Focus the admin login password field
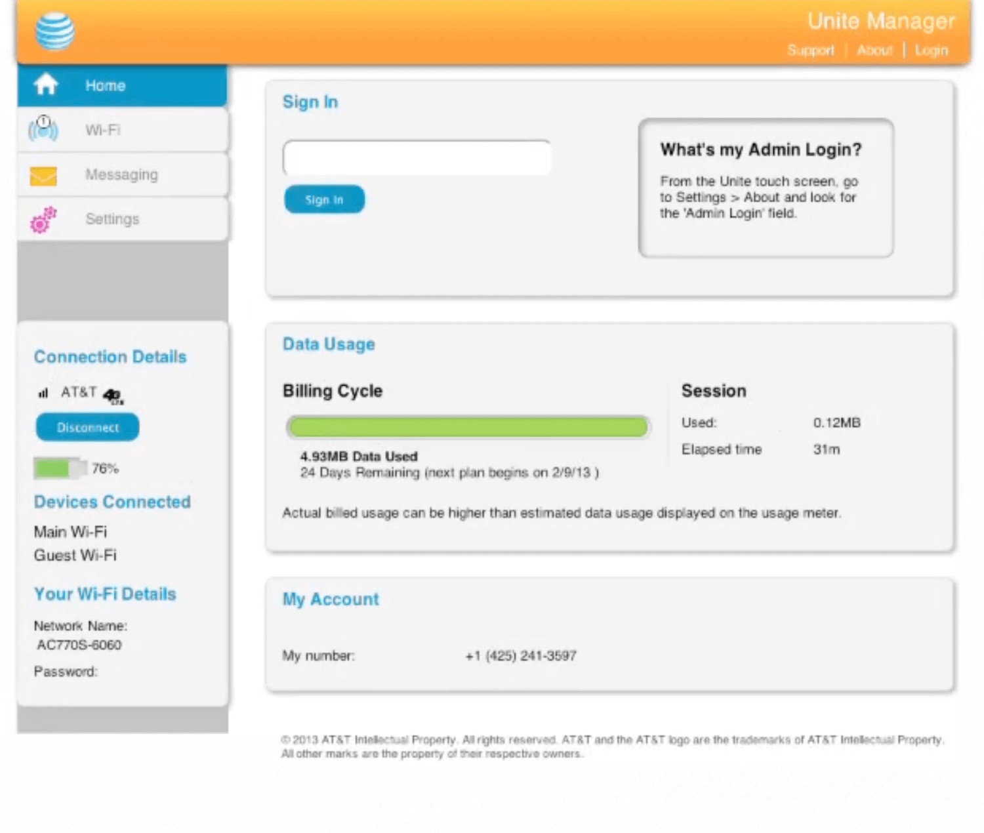The image size is (984, 833). (x=417, y=157)
